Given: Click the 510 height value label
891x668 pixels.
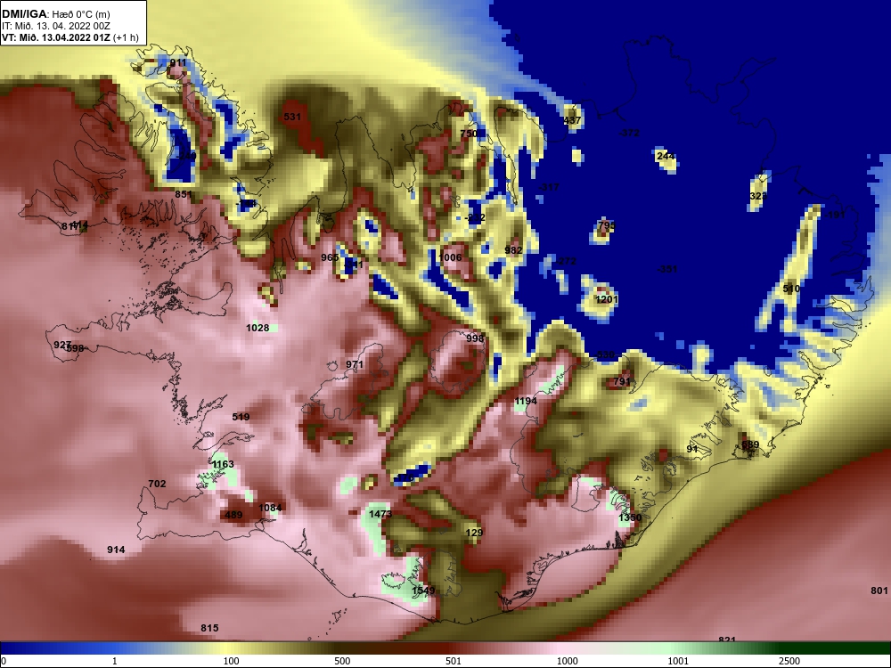Looking at the screenshot, I should coord(791,289).
